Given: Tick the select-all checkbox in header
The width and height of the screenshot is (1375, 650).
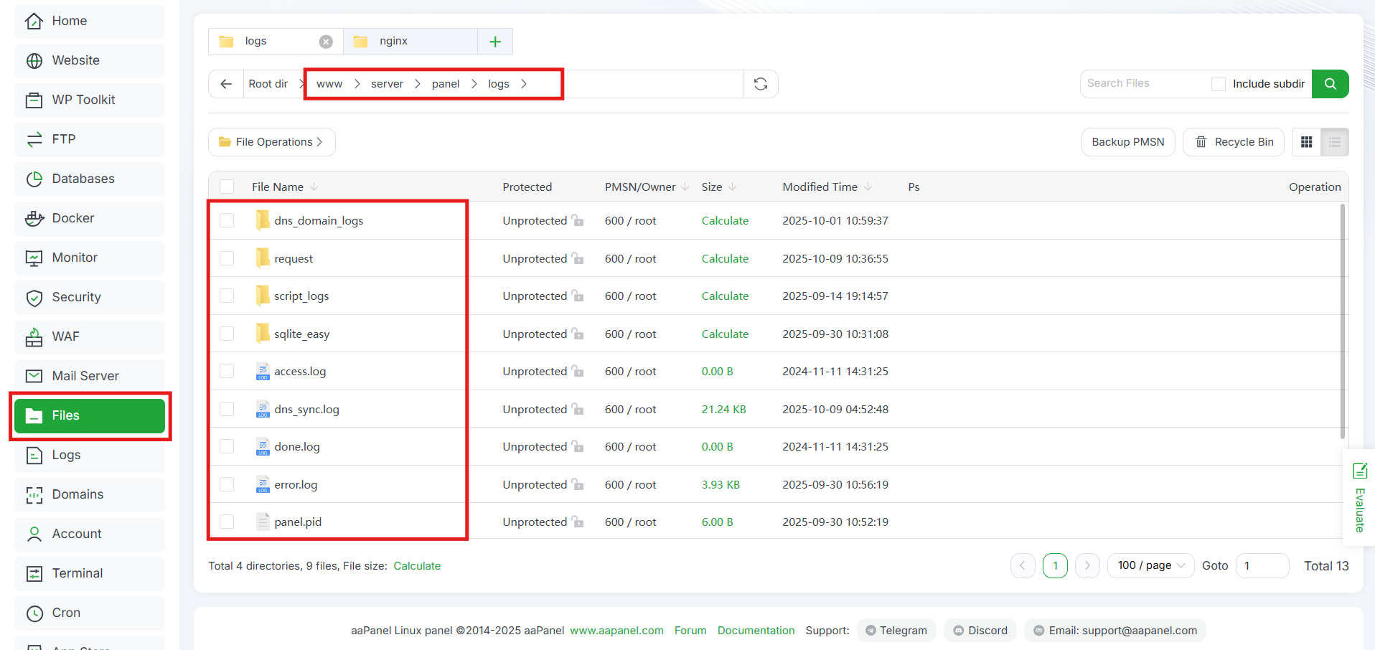Looking at the screenshot, I should click(227, 187).
